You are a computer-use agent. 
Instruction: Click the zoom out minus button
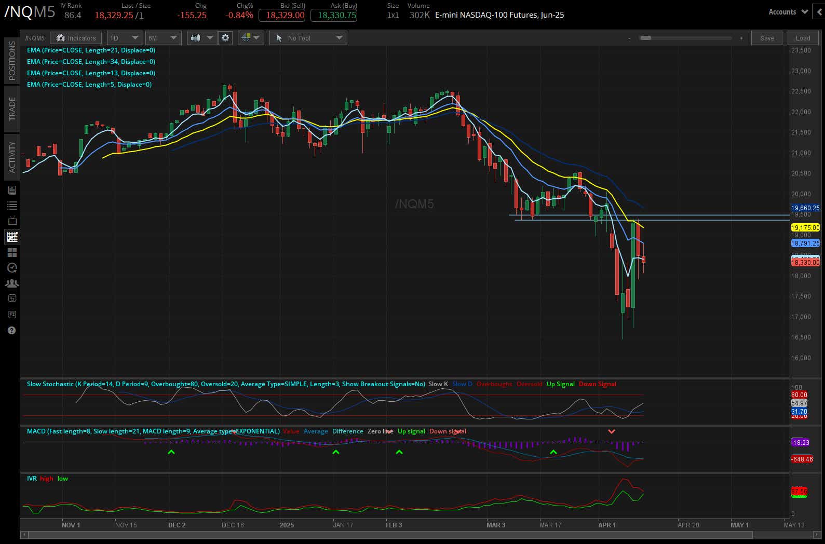629,38
